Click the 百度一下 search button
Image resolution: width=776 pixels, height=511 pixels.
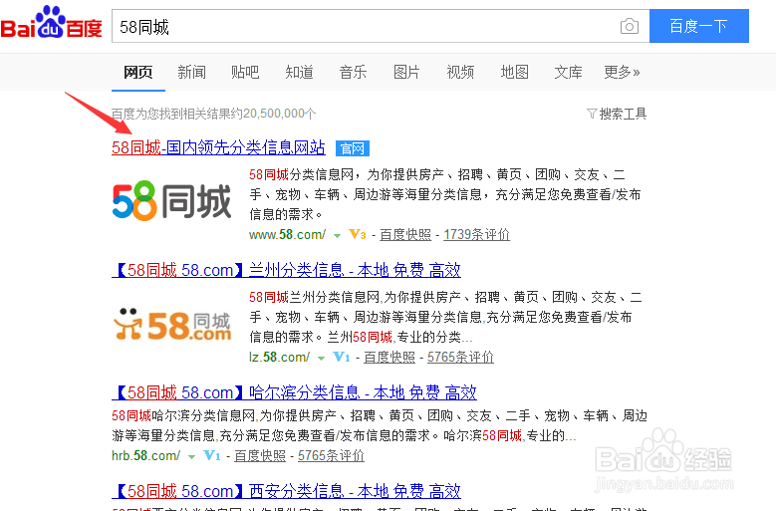(x=698, y=26)
